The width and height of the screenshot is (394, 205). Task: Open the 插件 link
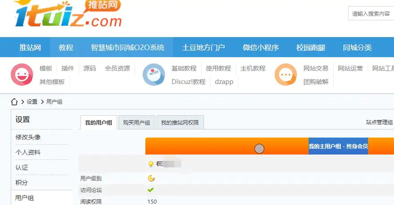(68, 68)
